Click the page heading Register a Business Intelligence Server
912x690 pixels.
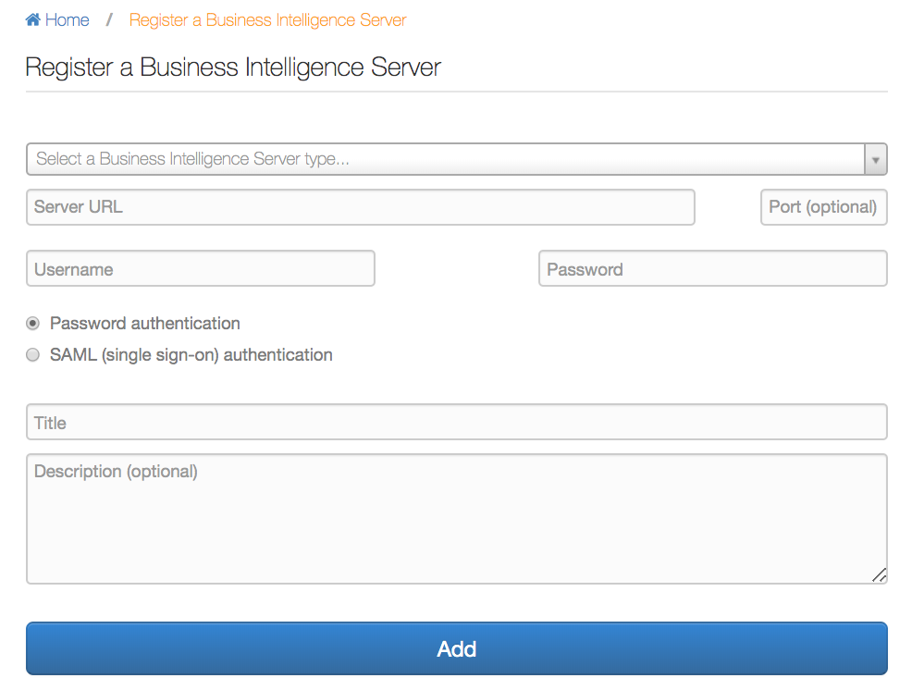233,68
